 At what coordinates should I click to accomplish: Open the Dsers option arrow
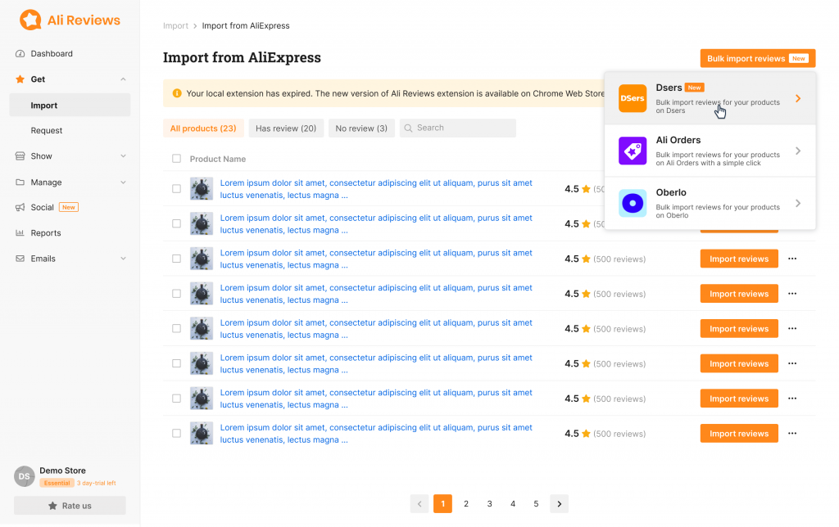click(798, 98)
